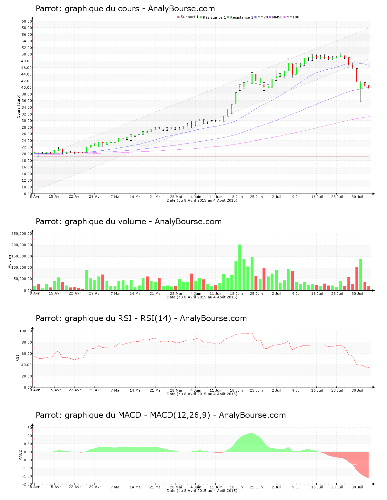
Task: Select the MM50 legend entry
Action: 276,17
